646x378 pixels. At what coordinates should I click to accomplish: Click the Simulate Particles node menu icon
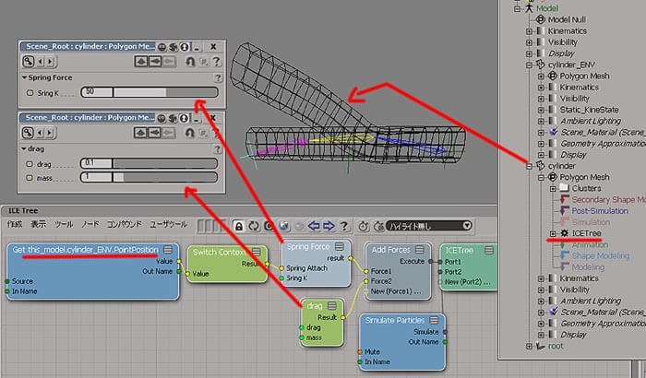[435, 321]
